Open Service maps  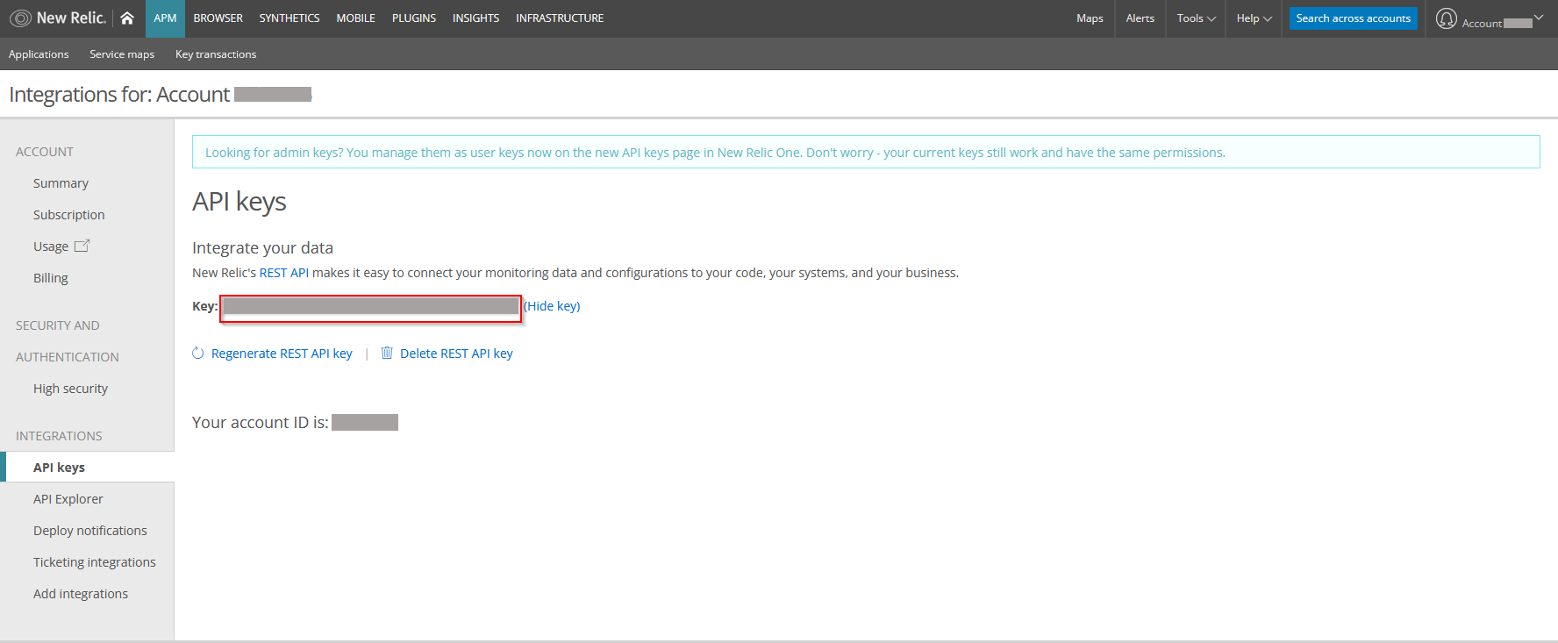pyautogui.click(x=122, y=54)
